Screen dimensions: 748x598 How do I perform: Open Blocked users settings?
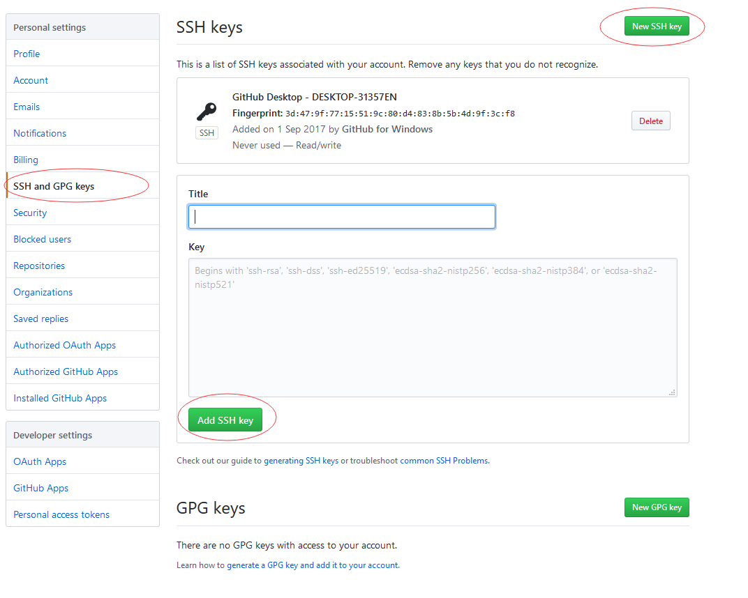tap(42, 239)
